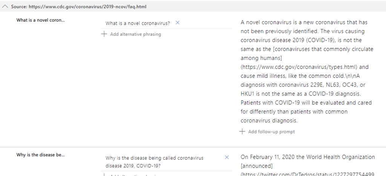Viewport: 386px width, 176px height.
Task: Edit the 'What is a novel coronavirus?' question text
Action: tap(137, 23)
